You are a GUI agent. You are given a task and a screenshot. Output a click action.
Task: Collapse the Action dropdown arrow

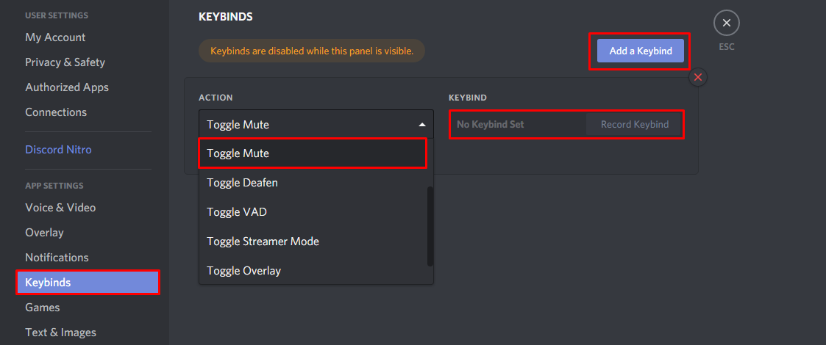point(421,125)
